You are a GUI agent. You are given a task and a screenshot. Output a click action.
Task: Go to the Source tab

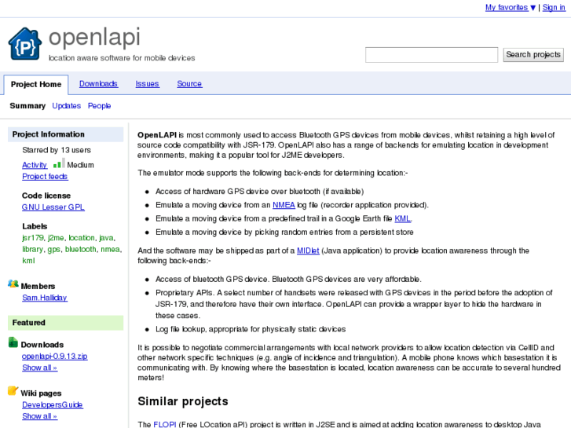coord(189,84)
